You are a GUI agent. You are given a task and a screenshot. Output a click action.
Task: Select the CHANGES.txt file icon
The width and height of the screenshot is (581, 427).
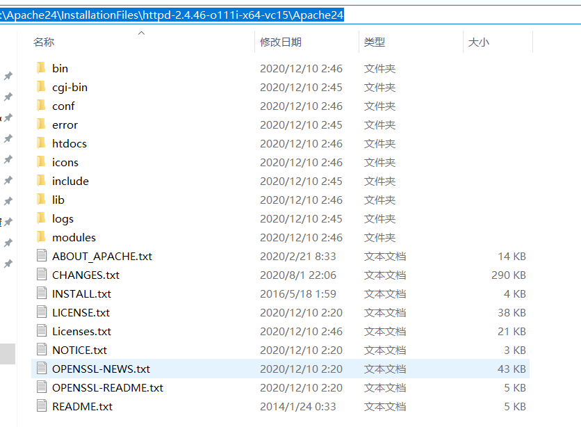tap(43, 274)
